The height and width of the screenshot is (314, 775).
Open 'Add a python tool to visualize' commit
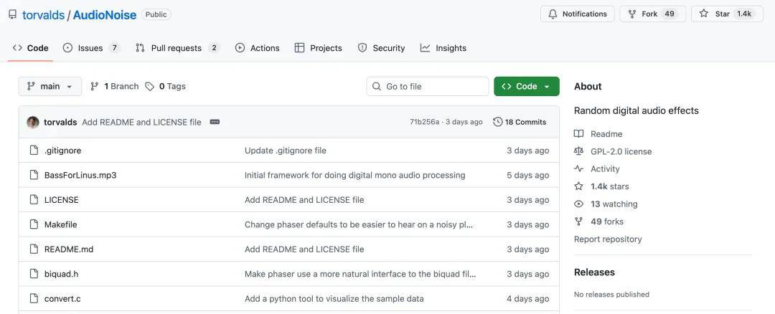[334, 299]
